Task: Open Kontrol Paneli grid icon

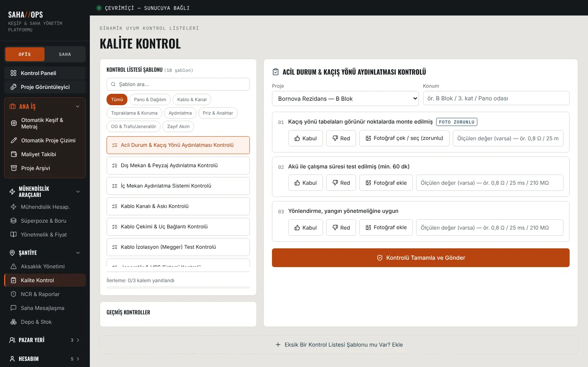Action: pos(13,73)
